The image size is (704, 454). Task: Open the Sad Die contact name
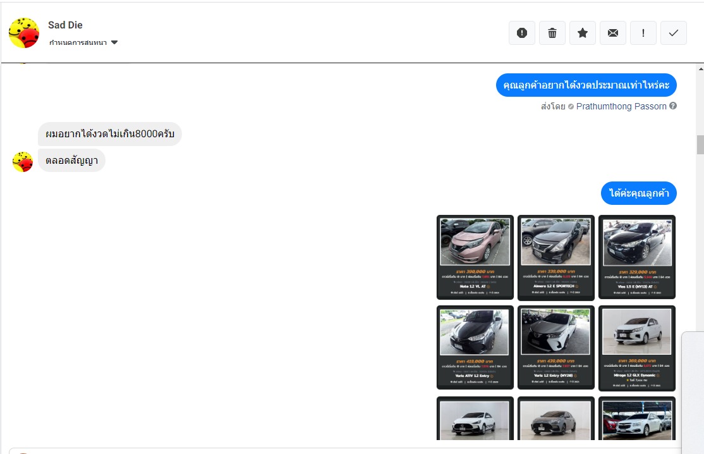click(65, 25)
